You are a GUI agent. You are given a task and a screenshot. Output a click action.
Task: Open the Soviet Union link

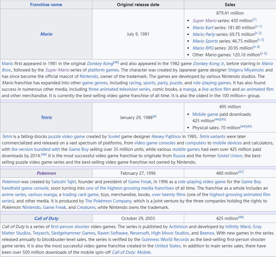pyautogui.click(x=230, y=156)
